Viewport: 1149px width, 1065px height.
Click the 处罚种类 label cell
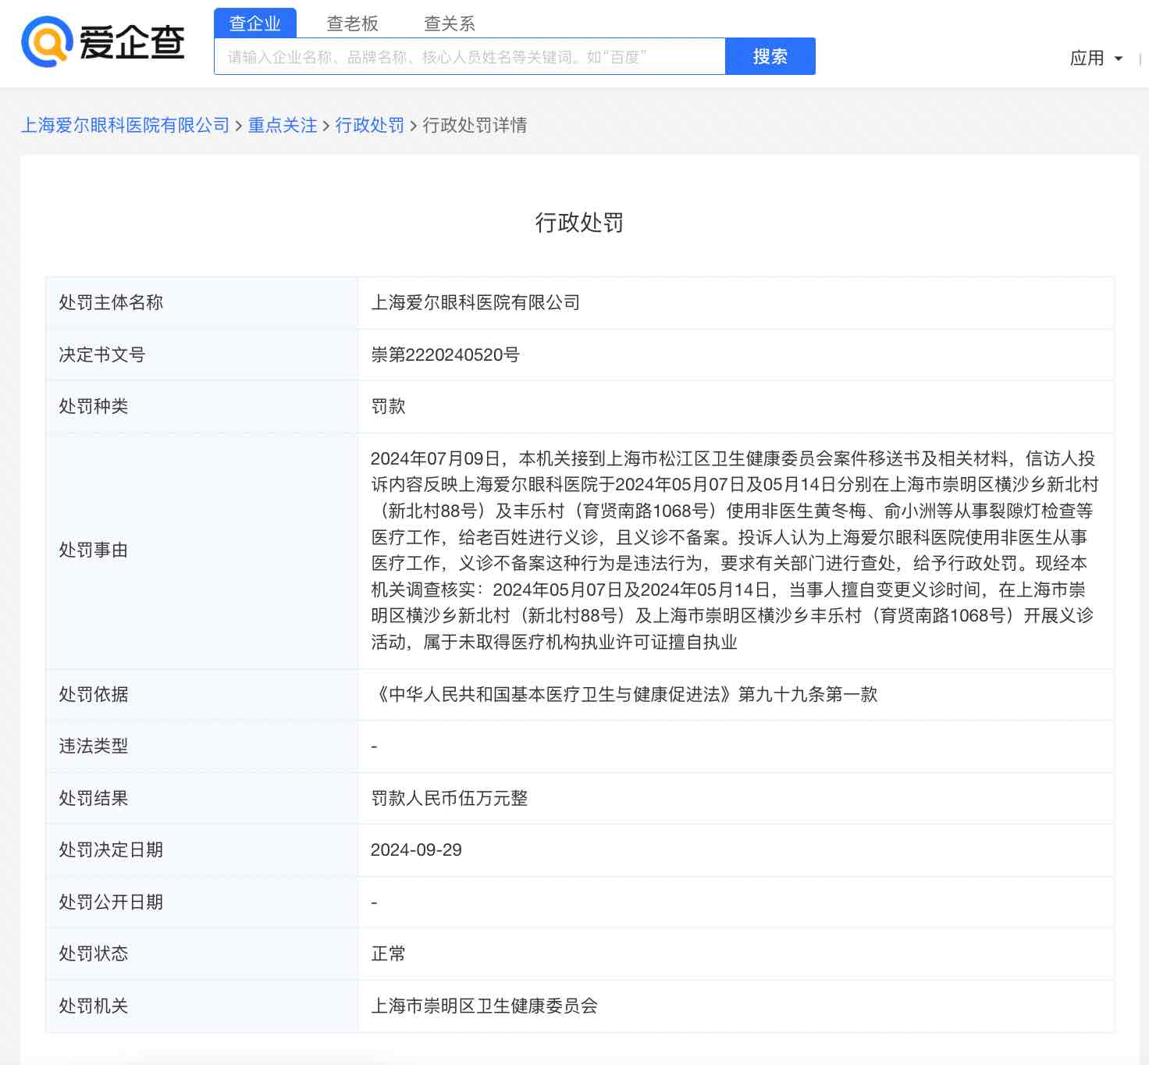(x=202, y=407)
